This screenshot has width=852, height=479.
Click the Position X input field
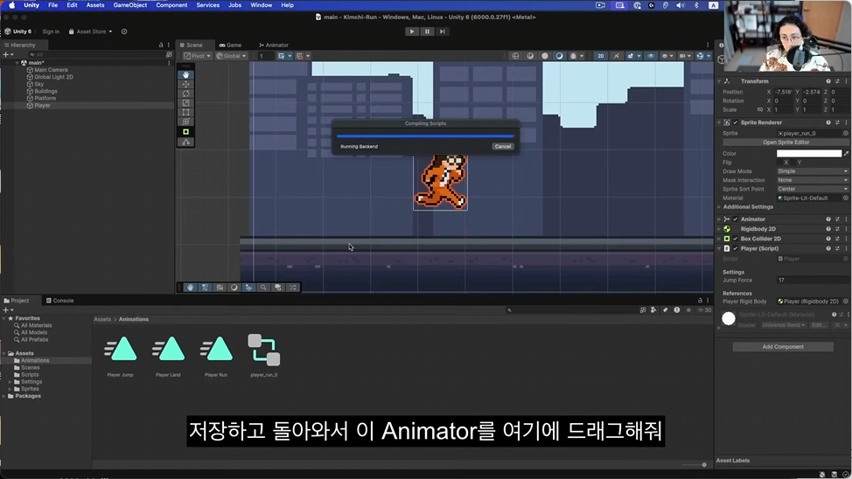pyautogui.click(x=783, y=93)
